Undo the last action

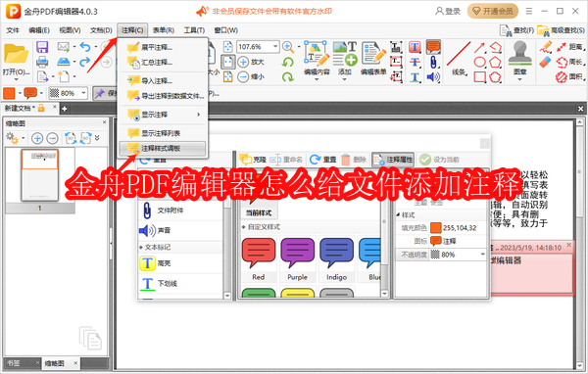click(x=85, y=47)
